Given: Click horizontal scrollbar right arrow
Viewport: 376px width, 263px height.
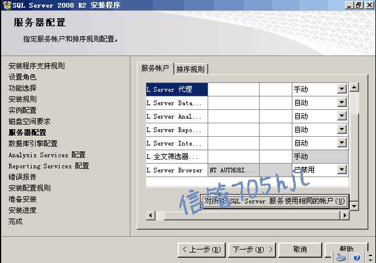Looking at the screenshot, I should 344,215.
